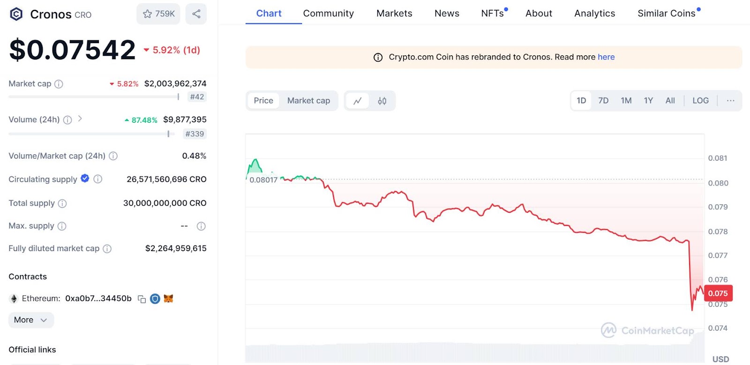750x365 pixels.
Task: Toggle chart to Market cap
Action: (x=308, y=101)
